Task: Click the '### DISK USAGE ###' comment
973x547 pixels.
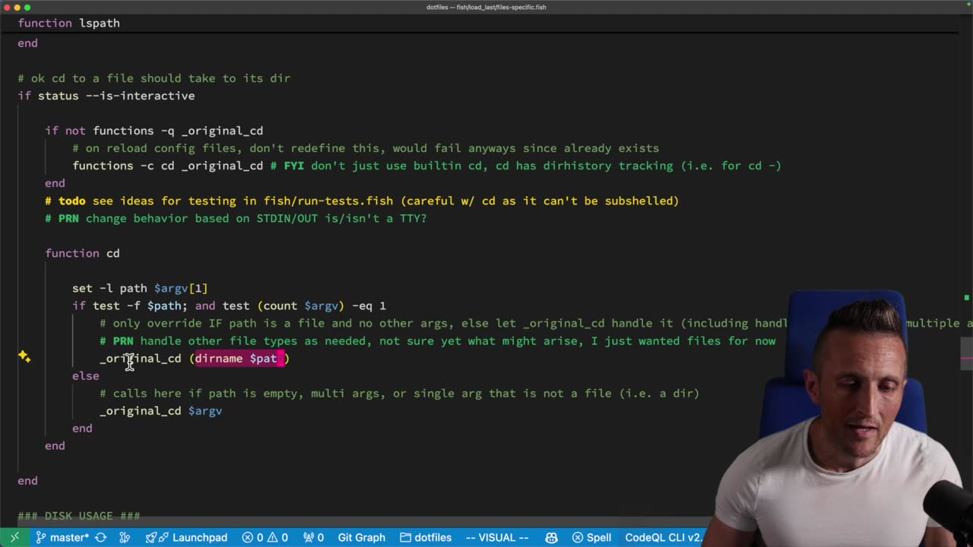Action: pos(79,516)
